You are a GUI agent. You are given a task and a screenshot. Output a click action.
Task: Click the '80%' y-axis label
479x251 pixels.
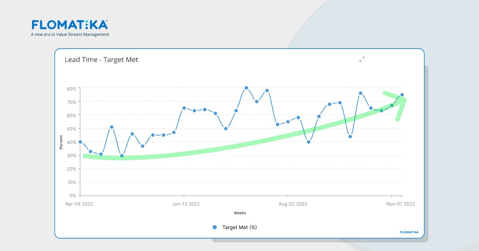71,88
